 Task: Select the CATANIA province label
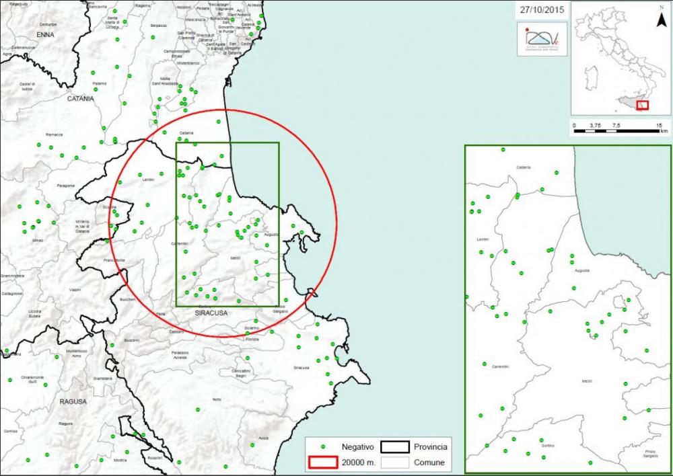[81, 98]
